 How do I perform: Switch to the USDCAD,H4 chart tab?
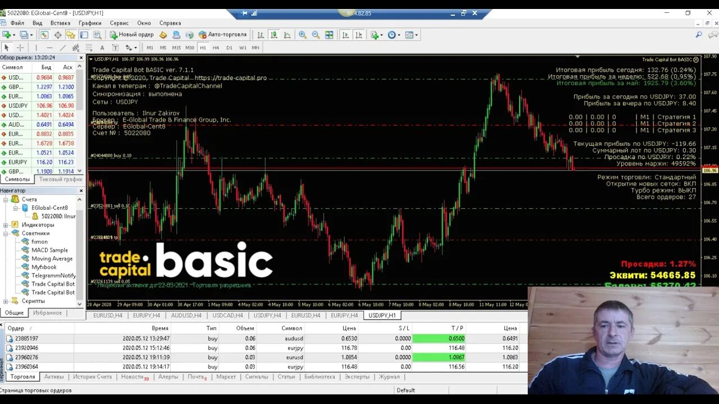(226, 315)
